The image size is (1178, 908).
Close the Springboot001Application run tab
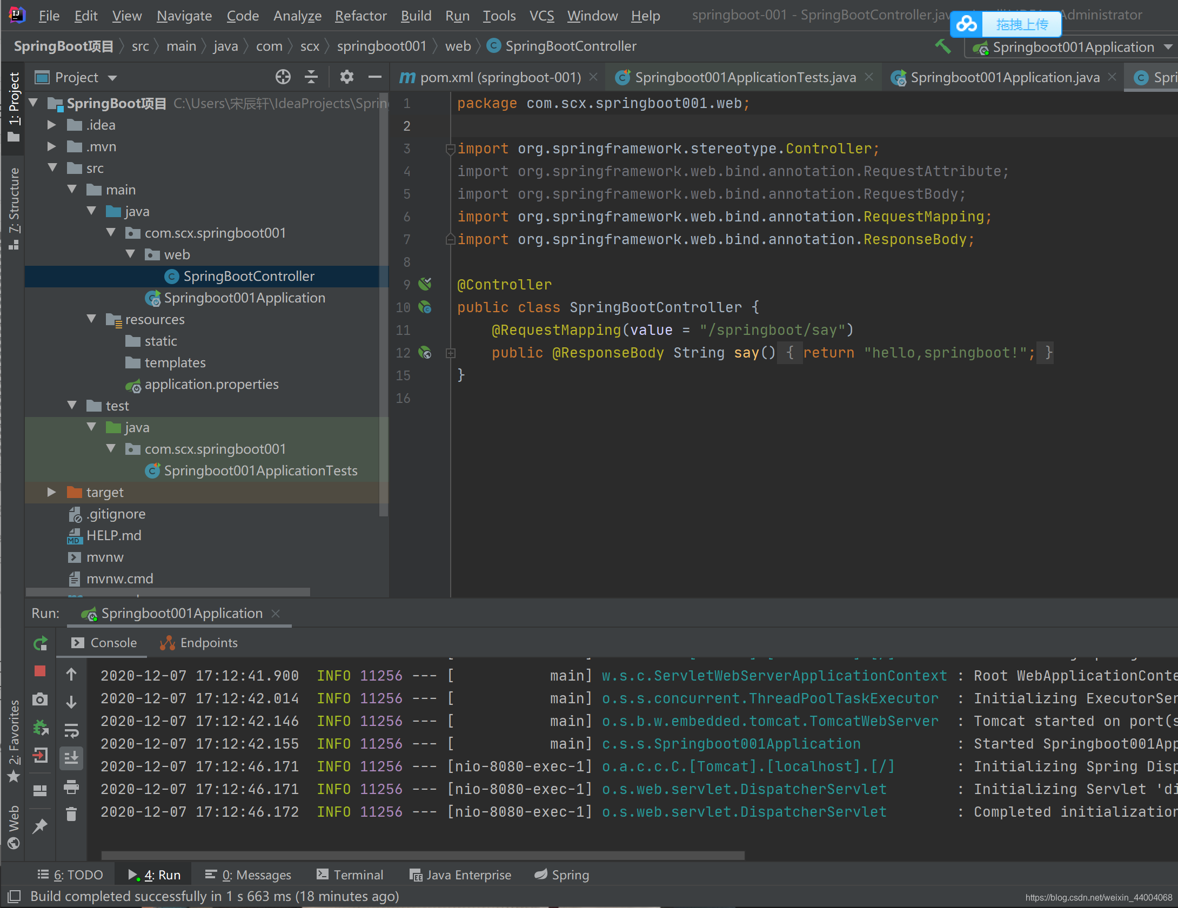276,614
